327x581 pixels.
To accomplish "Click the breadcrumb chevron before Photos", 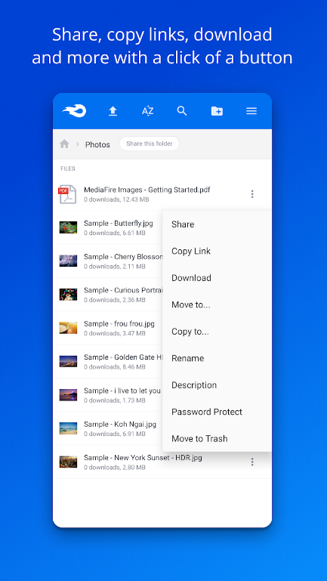I will 77,144.
